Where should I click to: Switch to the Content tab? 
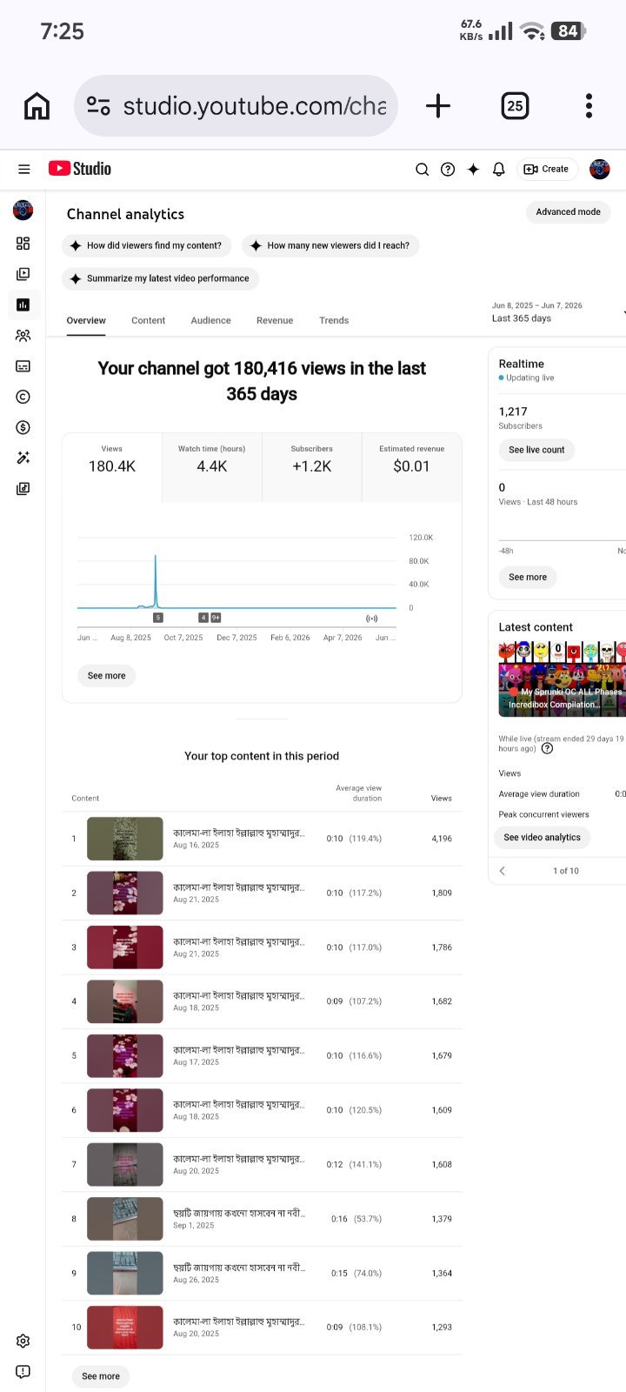148,320
